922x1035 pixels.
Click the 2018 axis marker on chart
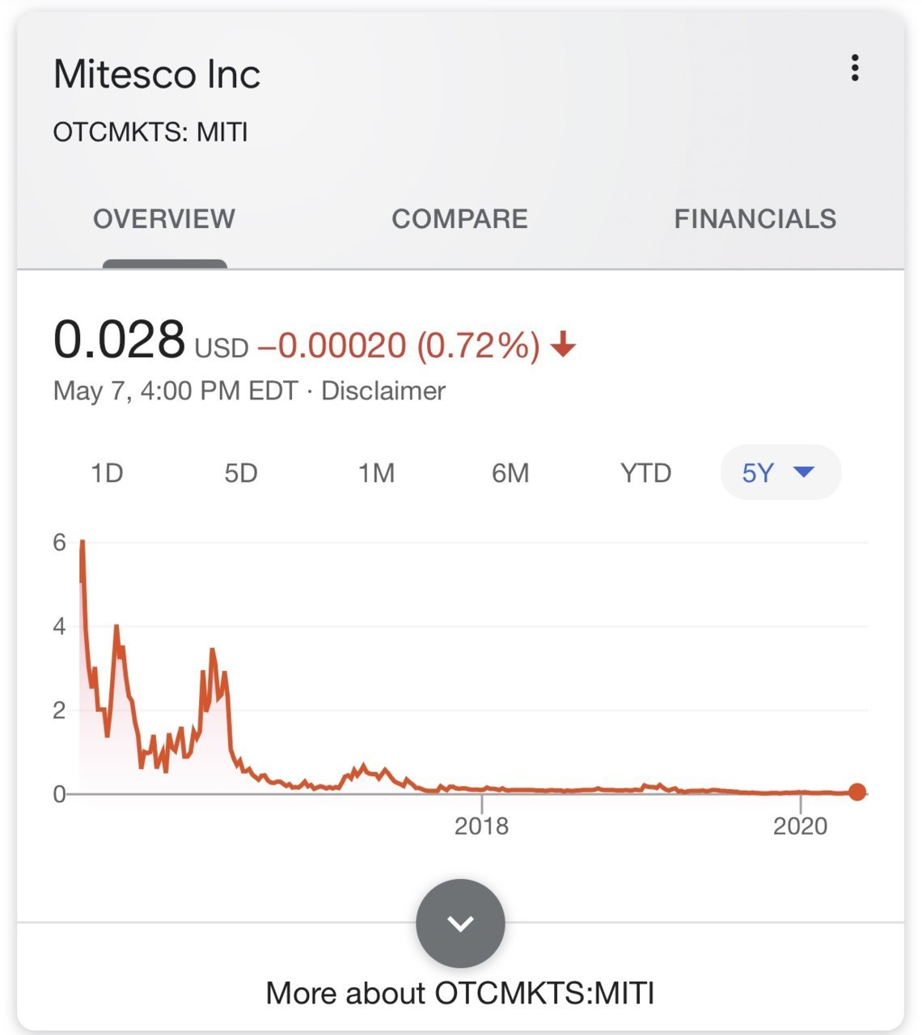[481, 826]
